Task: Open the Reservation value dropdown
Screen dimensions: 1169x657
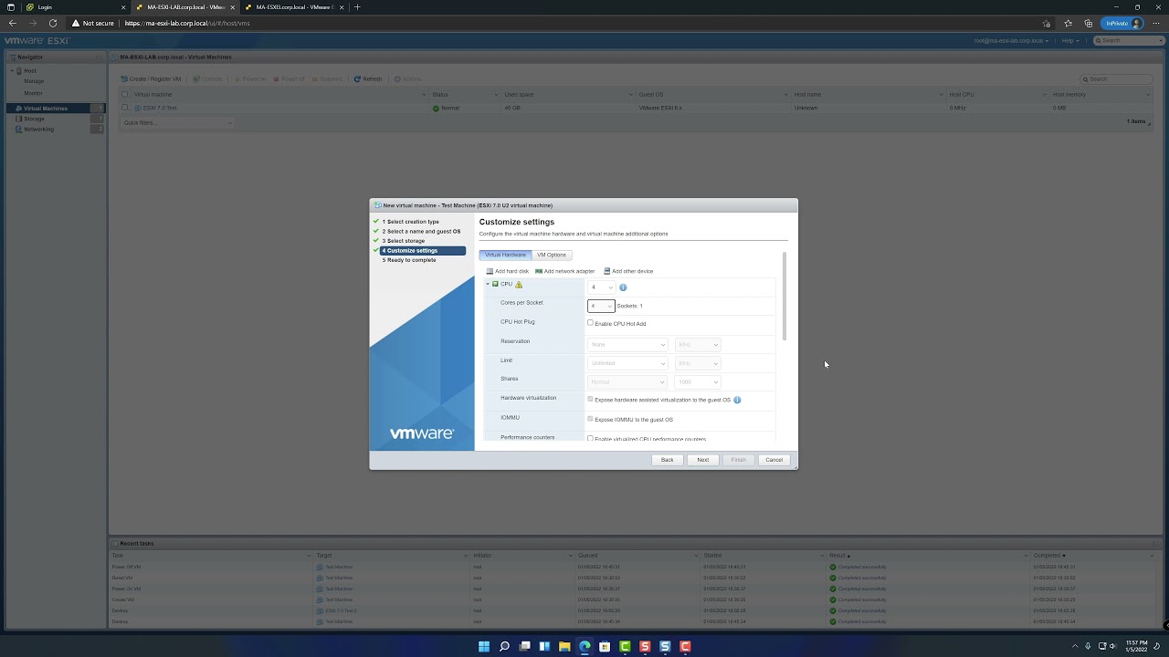Action: point(627,344)
